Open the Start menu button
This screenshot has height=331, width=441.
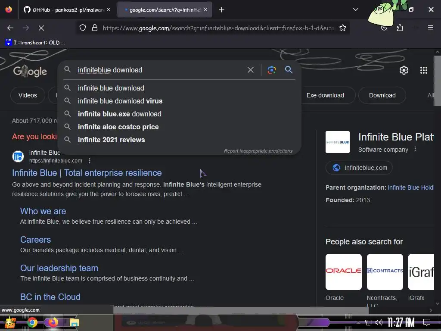click(x=9, y=322)
